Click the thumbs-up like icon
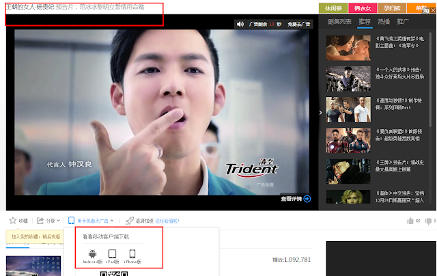The width and height of the screenshot is (437, 276). (410, 221)
